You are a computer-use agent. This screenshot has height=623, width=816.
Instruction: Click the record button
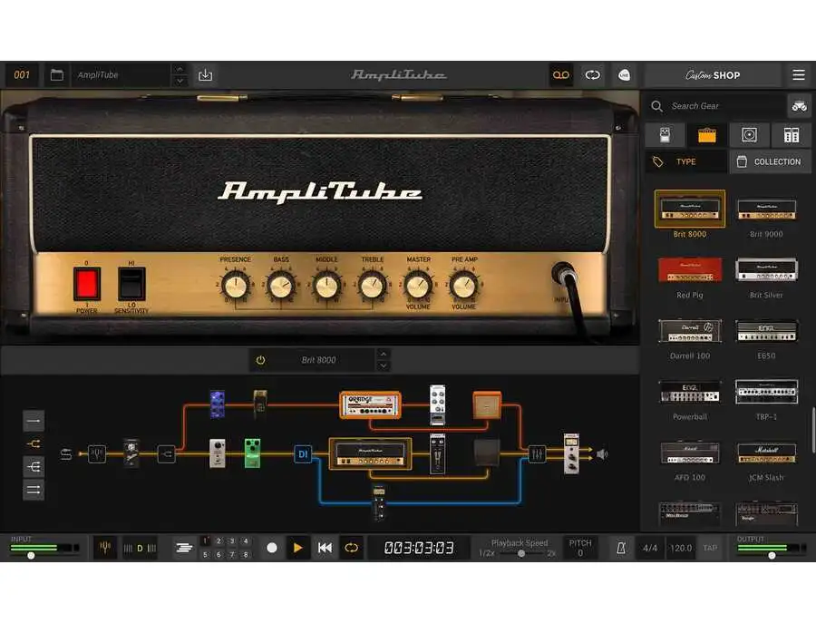272,548
